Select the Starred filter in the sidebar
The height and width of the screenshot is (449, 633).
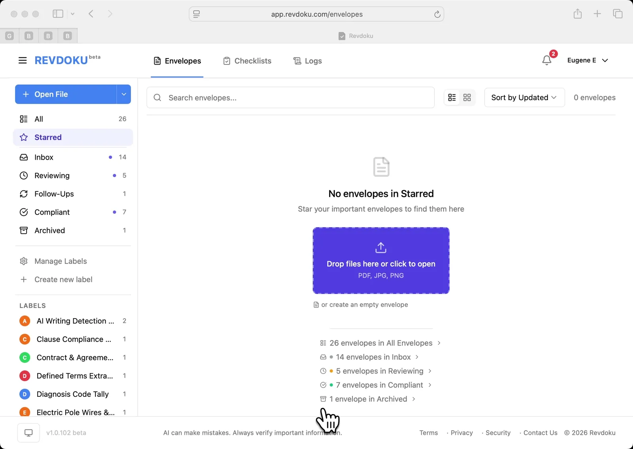pyautogui.click(x=47, y=137)
